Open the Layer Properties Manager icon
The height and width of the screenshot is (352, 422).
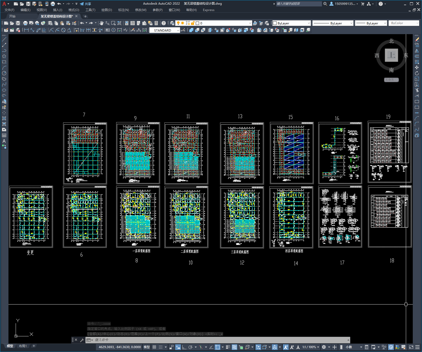point(172,23)
